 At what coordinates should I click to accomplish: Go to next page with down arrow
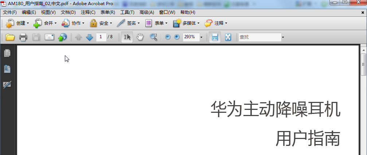point(90,37)
